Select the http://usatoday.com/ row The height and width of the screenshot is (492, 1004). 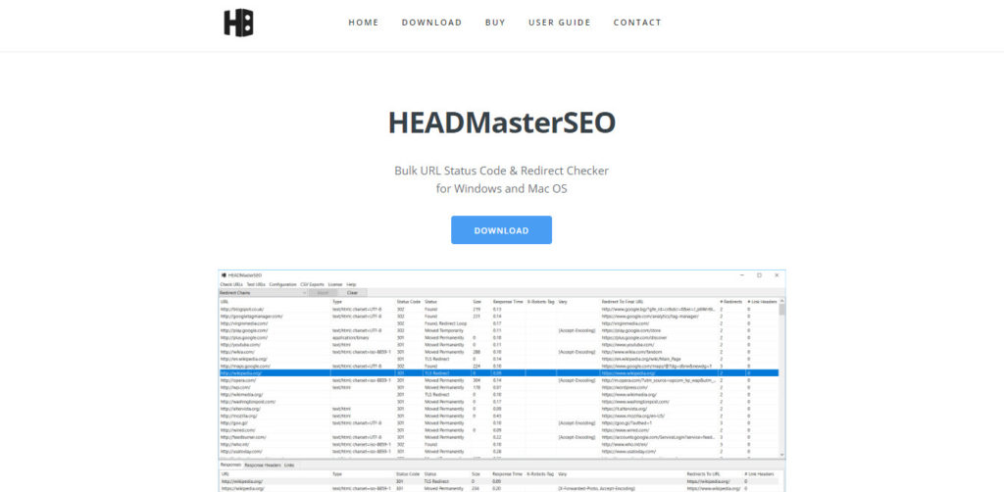tap(499, 451)
